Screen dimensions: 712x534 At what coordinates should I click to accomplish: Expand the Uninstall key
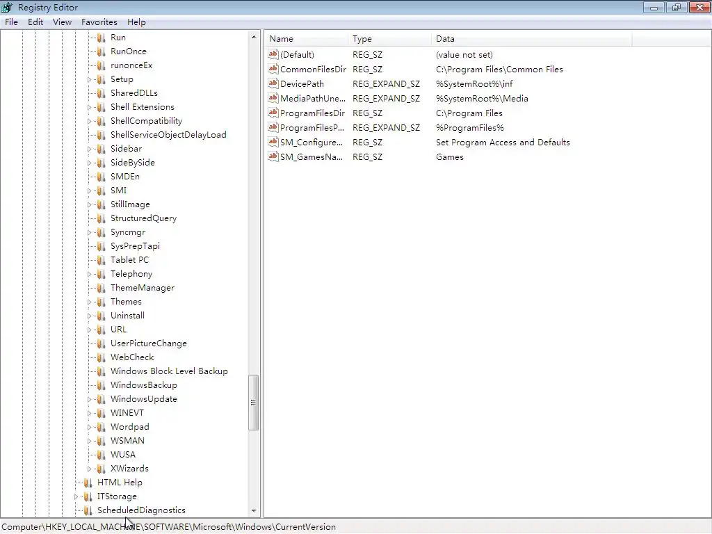click(89, 316)
